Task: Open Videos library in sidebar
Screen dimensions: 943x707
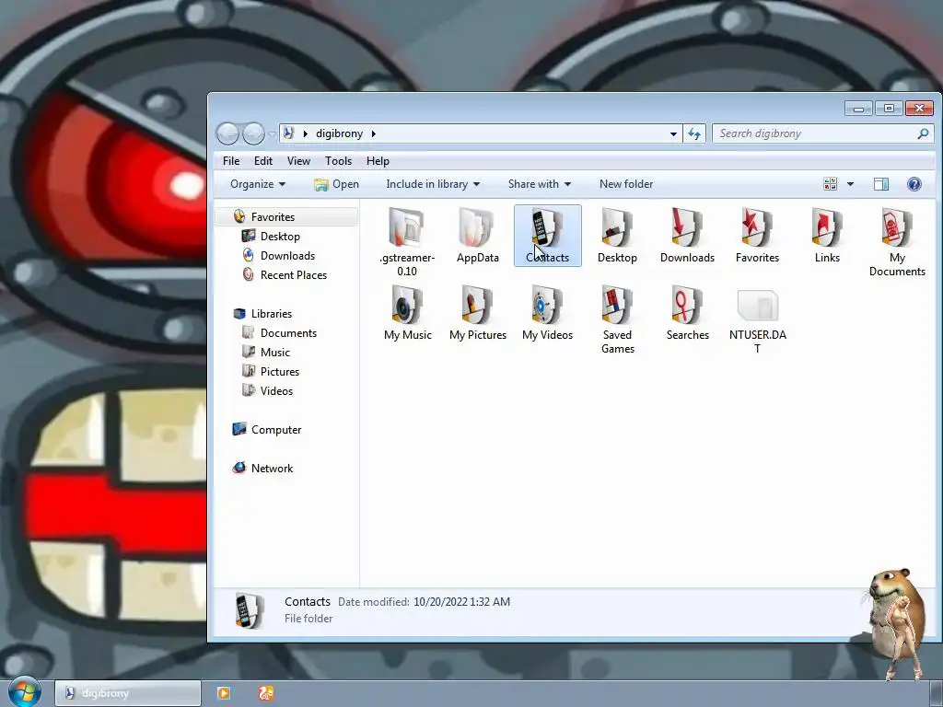Action: point(276,390)
